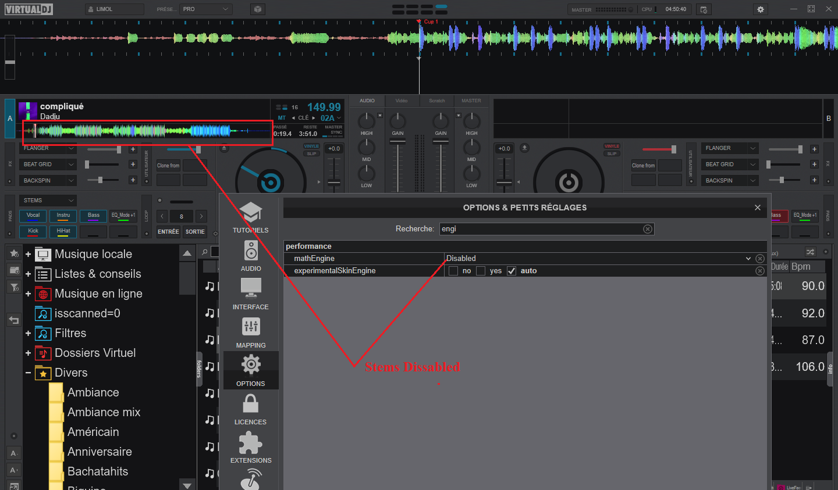
Task: Select 'no' for experimentalSkinEngine
Action: [453, 271]
